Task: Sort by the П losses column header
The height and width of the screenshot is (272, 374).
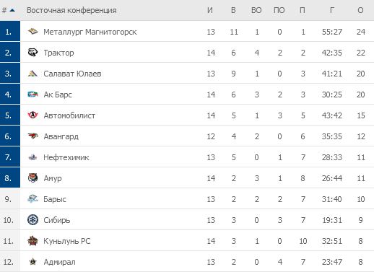Action: 303,10
